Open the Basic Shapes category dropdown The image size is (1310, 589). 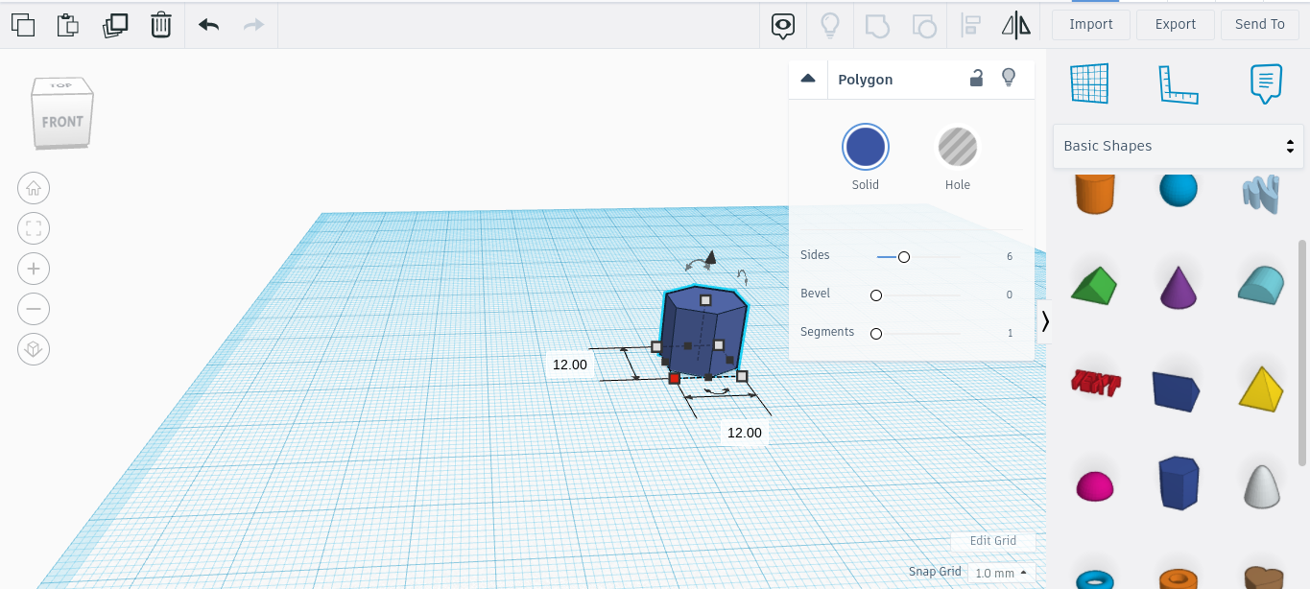tap(1179, 146)
